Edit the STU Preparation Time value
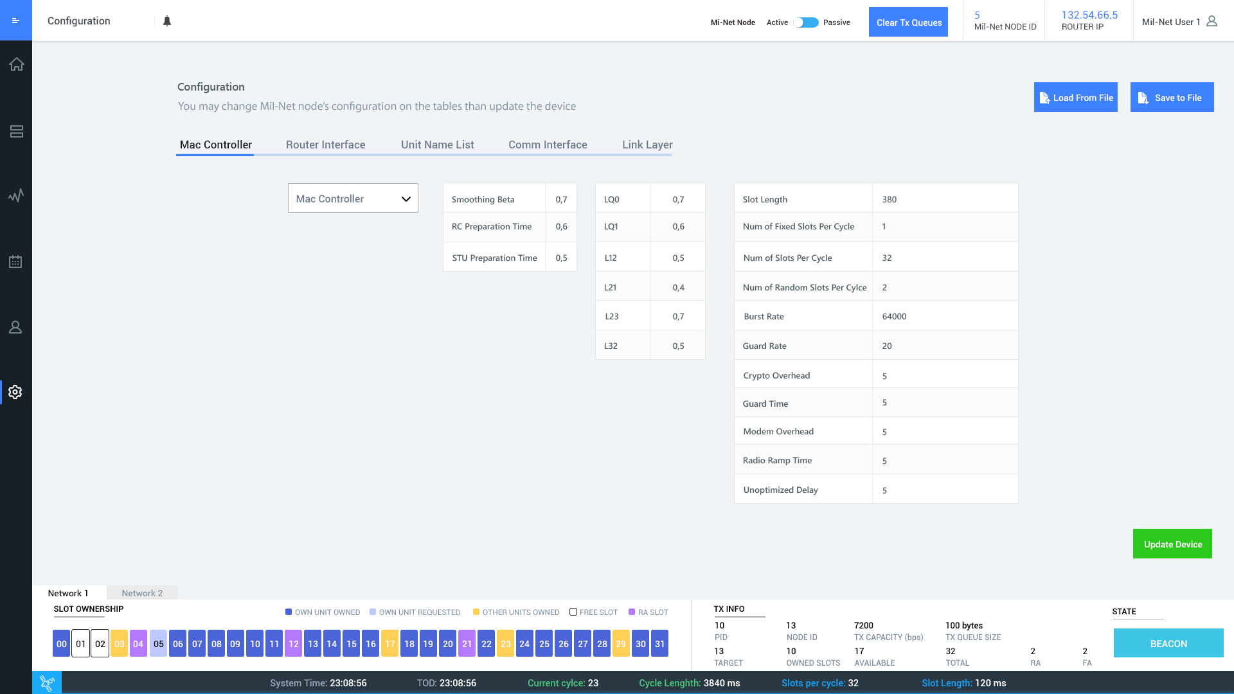The width and height of the screenshot is (1234, 694). (561, 258)
